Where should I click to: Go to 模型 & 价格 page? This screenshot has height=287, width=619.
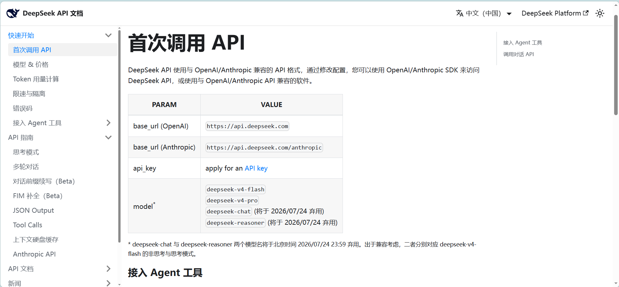pos(31,65)
